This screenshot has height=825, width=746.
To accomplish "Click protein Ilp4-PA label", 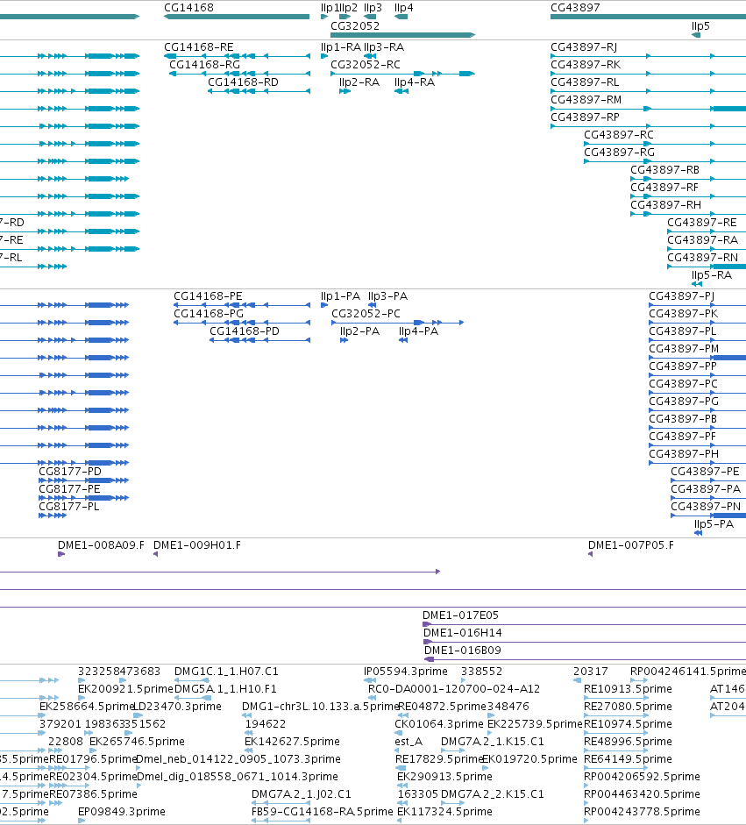I will pyautogui.click(x=419, y=331).
